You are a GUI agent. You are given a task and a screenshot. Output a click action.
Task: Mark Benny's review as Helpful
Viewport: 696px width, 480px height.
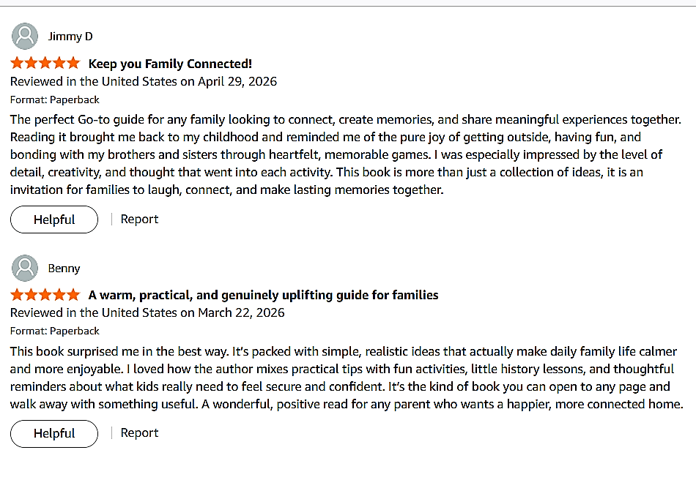coord(54,433)
